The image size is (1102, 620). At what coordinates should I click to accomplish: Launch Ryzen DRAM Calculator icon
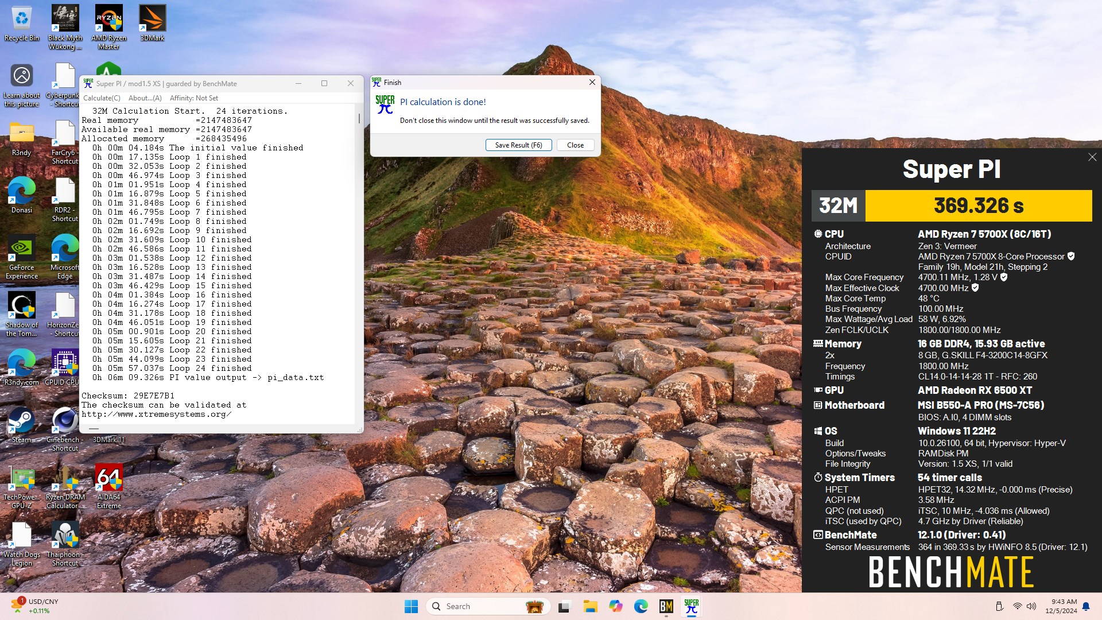(65, 487)
